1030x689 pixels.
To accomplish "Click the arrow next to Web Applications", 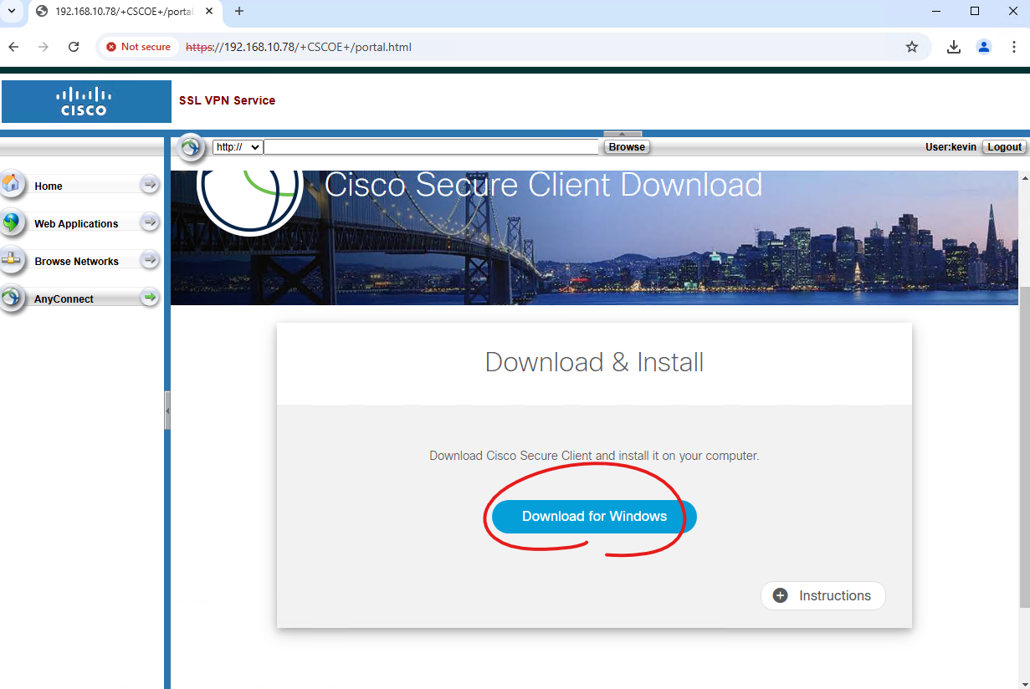I will (150, 222).
